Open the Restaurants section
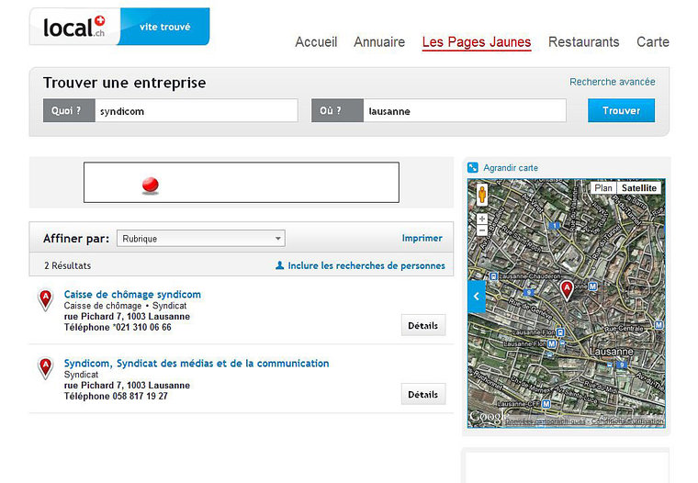This screenshot has height=483, width=698. 583,42
